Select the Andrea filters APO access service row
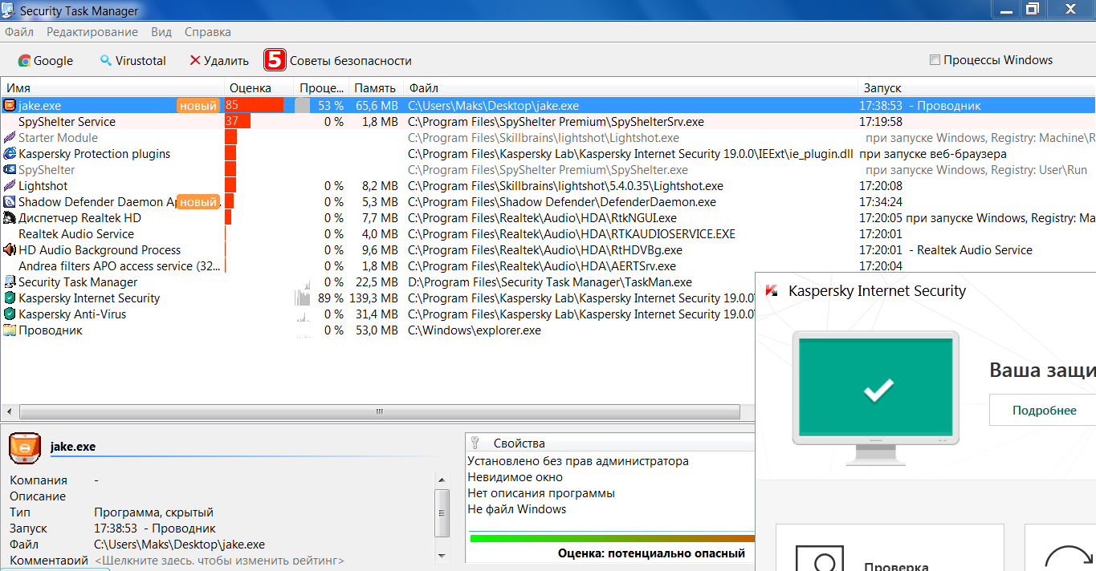Image resolution: width=1096 pixels, height=571 pixels. coord(548,266)
